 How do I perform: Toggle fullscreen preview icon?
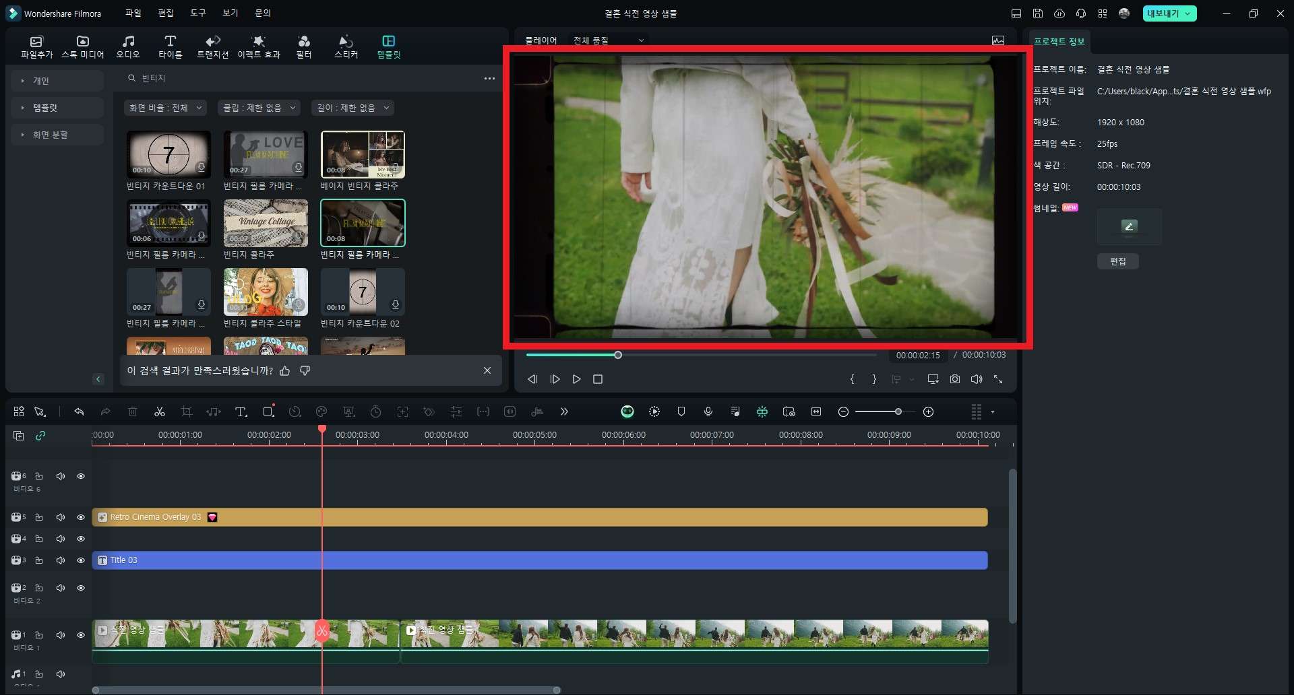998,379
